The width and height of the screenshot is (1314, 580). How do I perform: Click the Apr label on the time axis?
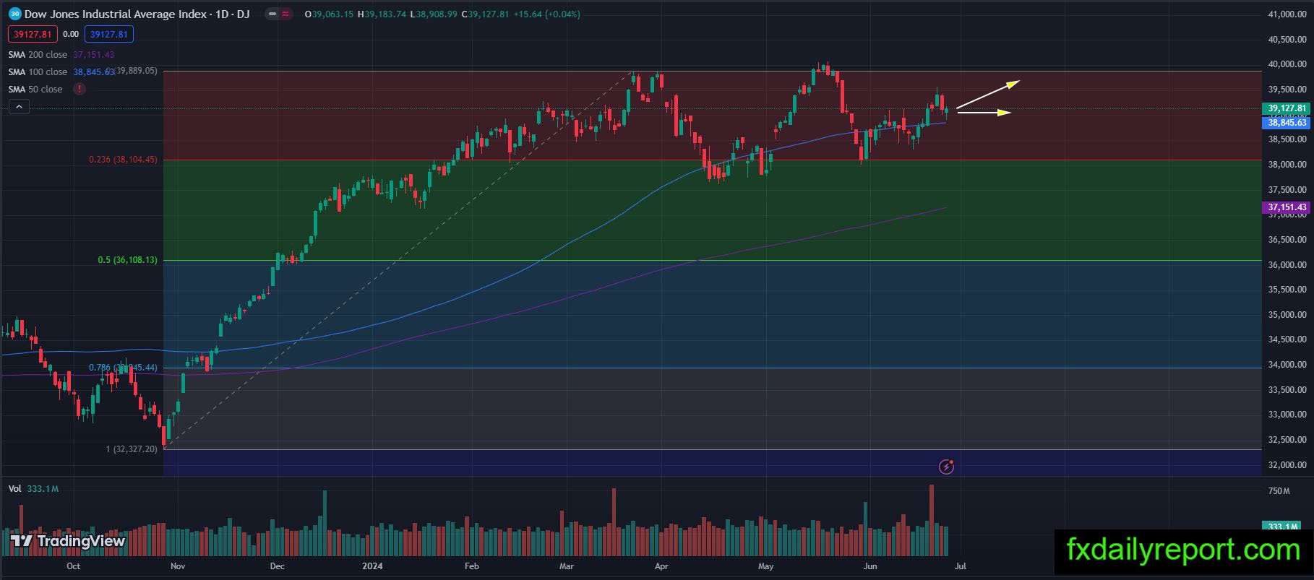click(x=661, y=566)
